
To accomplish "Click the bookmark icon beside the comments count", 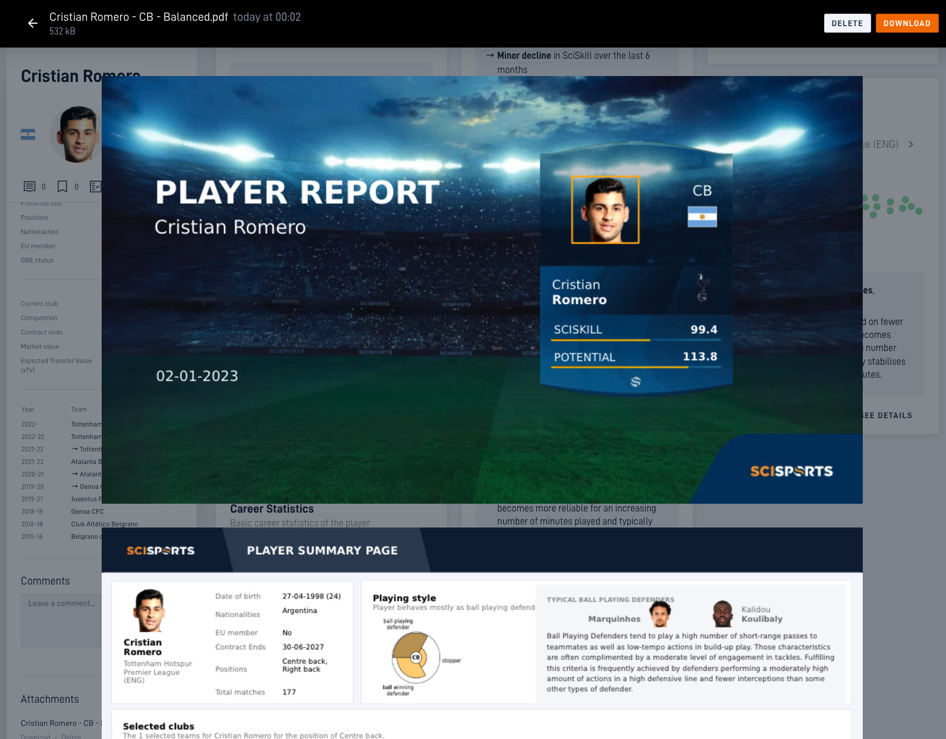I will coord(62,187).
